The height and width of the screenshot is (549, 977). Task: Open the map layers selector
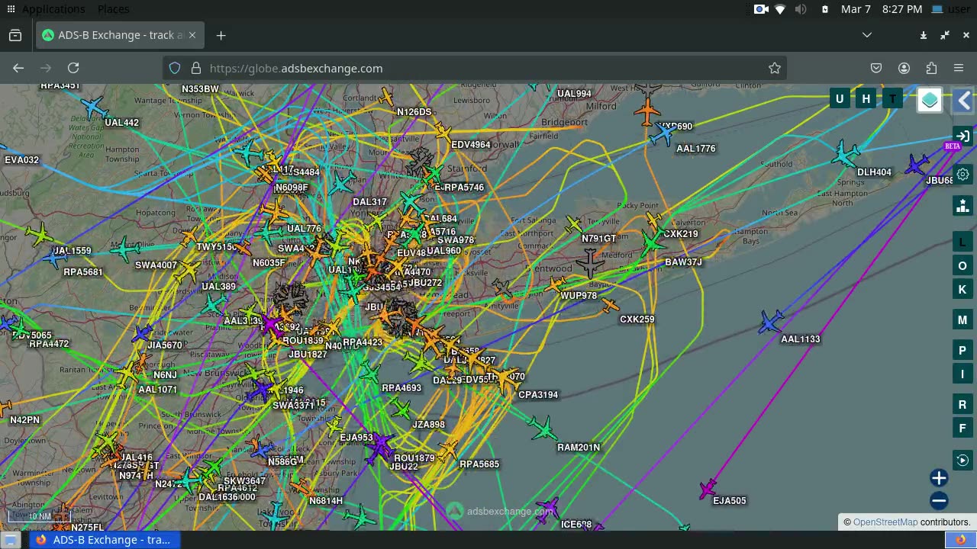(x=929, y=101)
